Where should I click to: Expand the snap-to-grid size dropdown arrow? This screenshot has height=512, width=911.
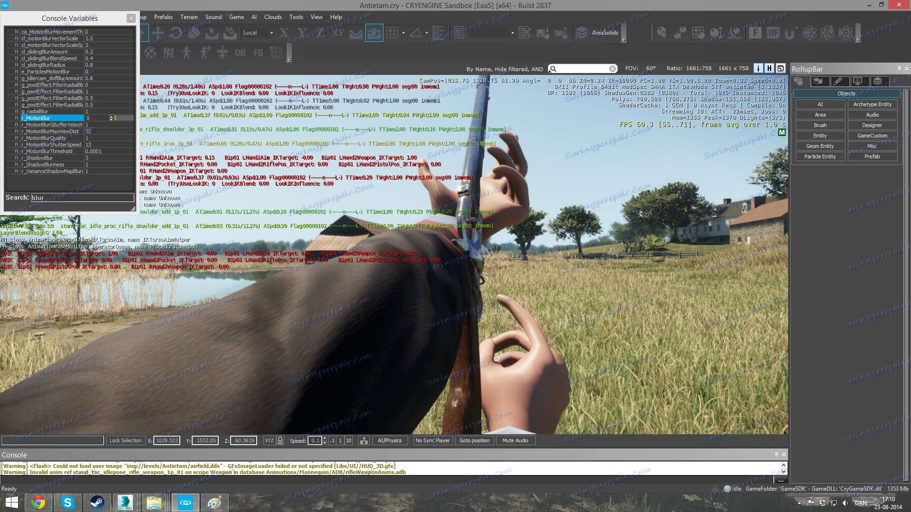403,33
